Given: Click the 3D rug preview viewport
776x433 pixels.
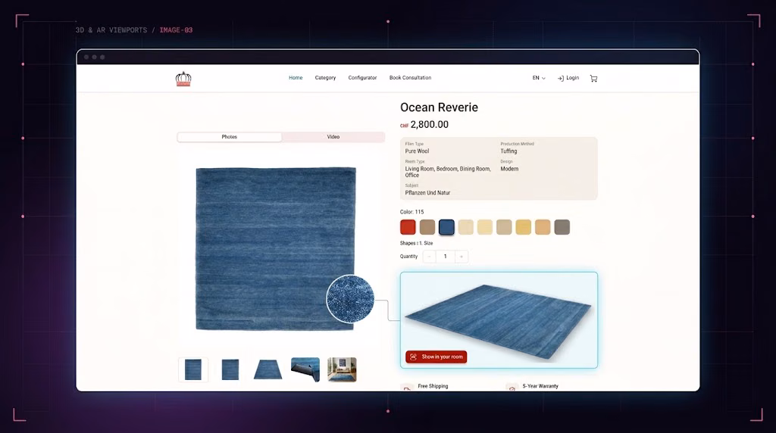Looking at the screenshot, I should coord(499,319).
